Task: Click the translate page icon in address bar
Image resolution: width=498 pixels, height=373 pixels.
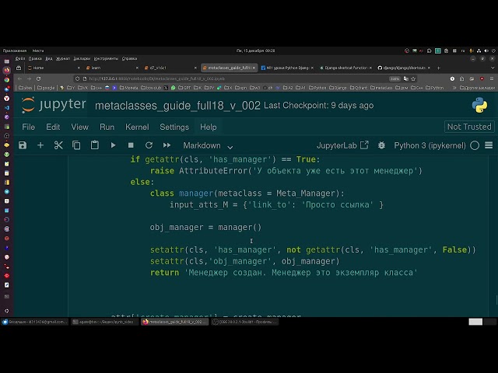Action: (x=405, y=78)
